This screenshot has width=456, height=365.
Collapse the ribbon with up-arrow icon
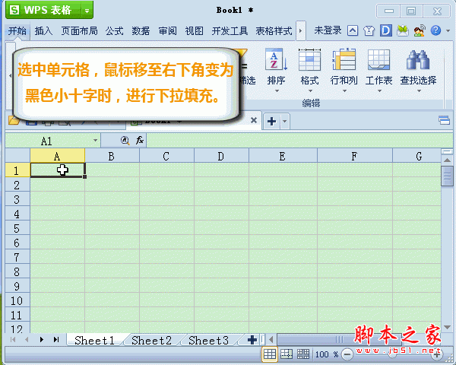click(353, 30)
